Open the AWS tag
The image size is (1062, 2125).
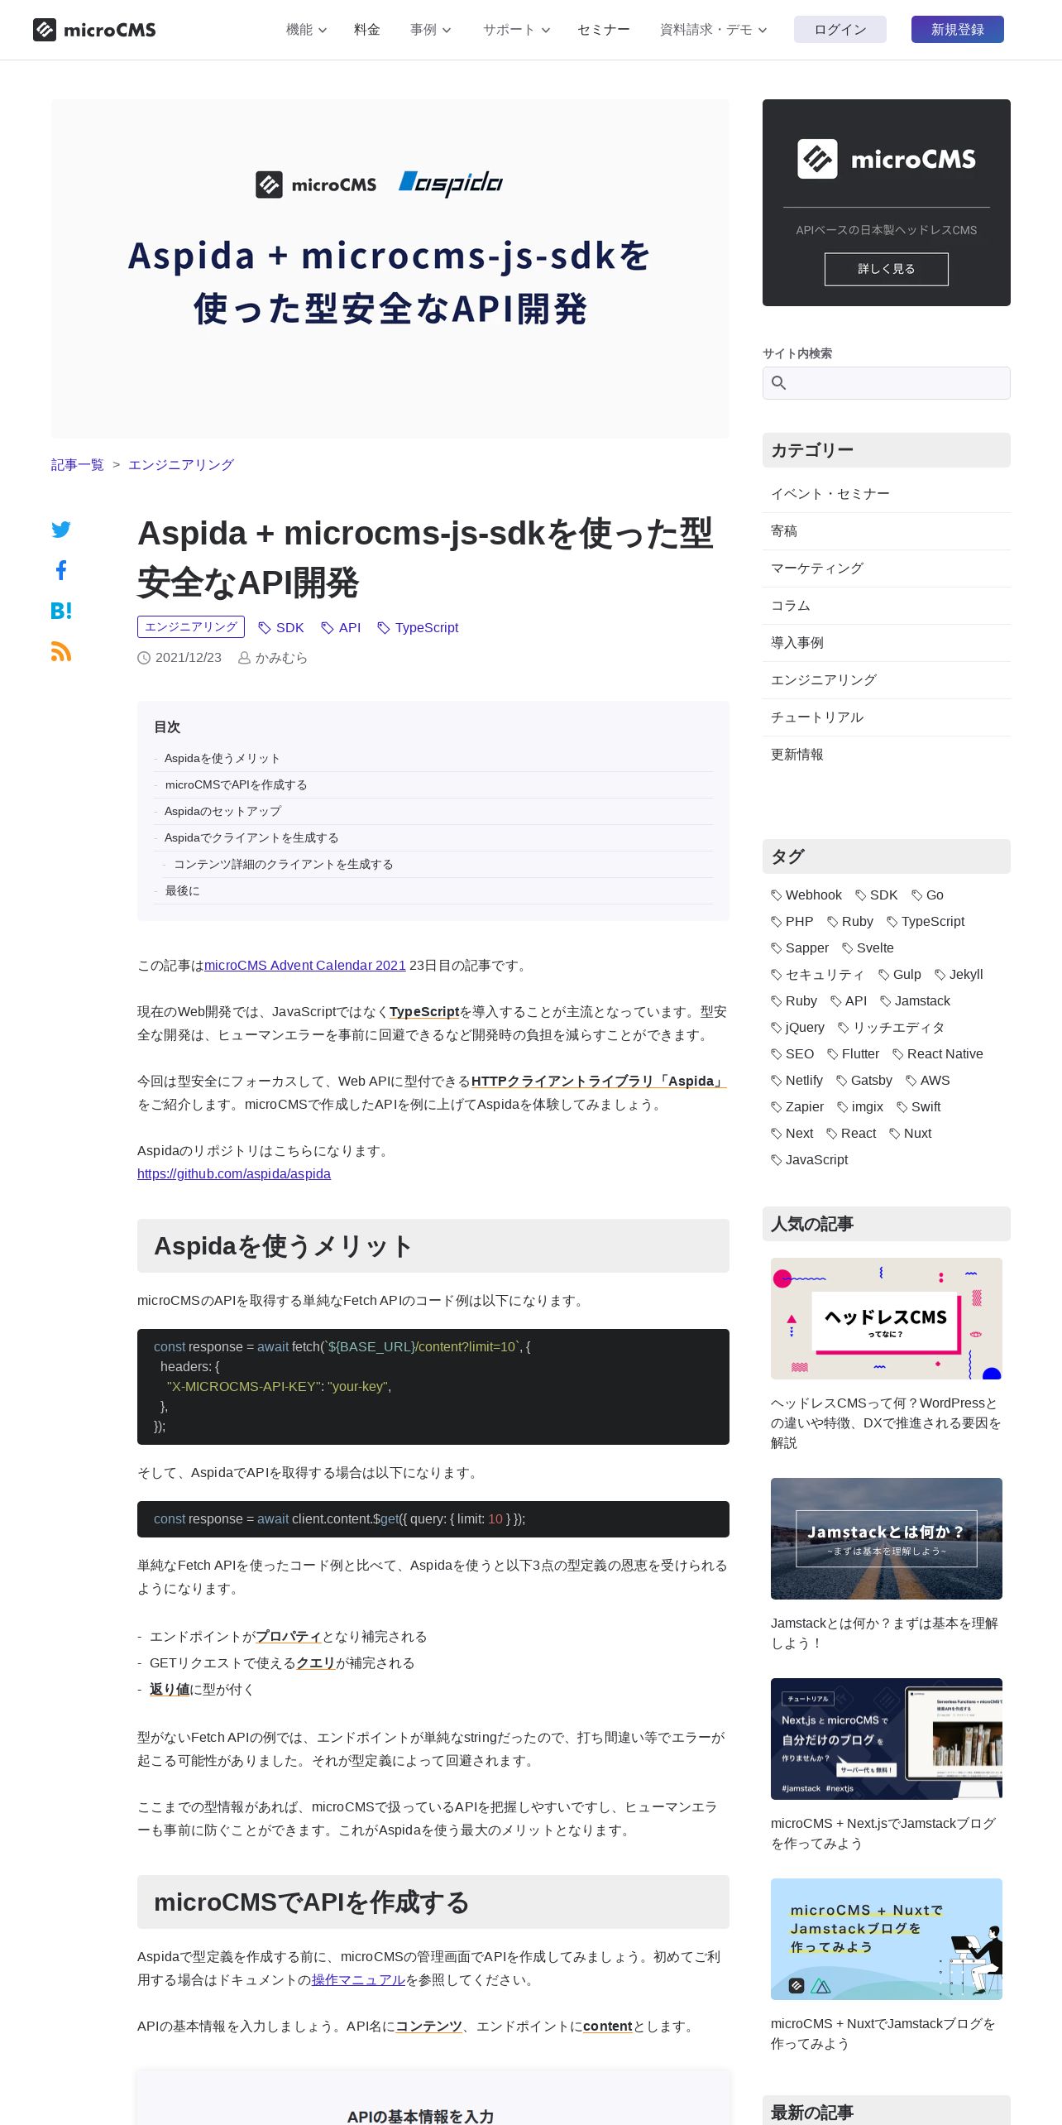point(928,1081)
